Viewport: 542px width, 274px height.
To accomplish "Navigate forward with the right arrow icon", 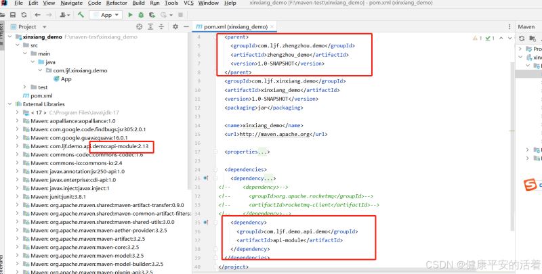I will click(x=49, y=15).
